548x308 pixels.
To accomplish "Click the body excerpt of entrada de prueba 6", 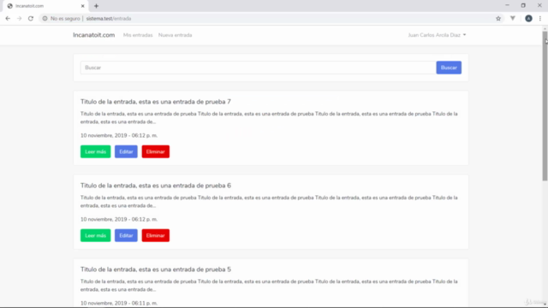I will [x=269, y=202].
